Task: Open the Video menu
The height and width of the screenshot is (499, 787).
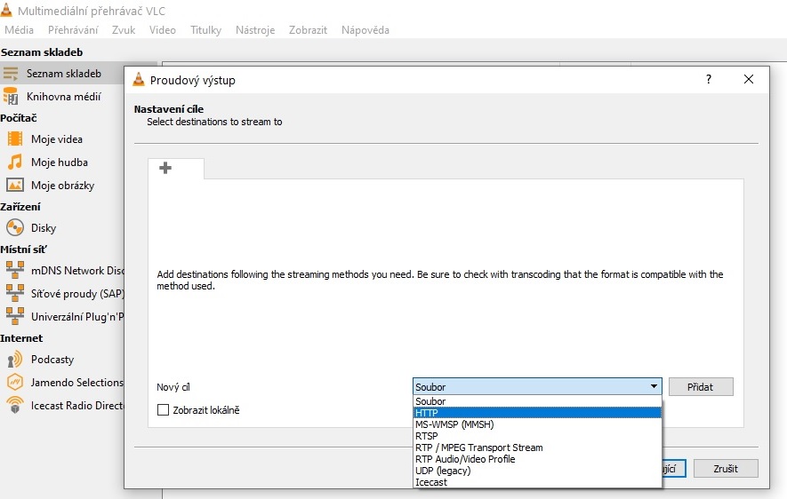Action: 162,30
